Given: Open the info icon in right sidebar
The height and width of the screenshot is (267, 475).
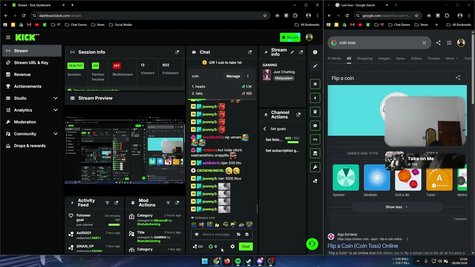Looking at the screenshot, I should (315, 52).
